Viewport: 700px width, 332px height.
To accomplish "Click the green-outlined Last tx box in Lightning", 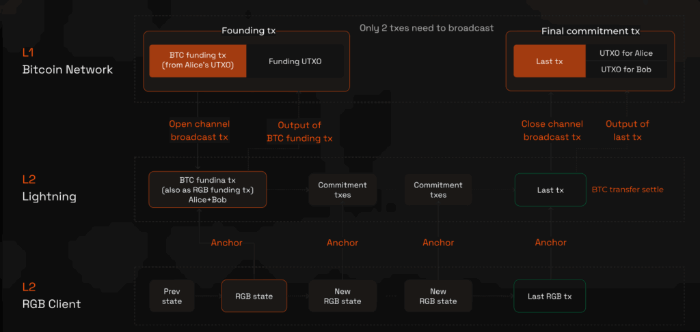I will click(x=550, y=190).
